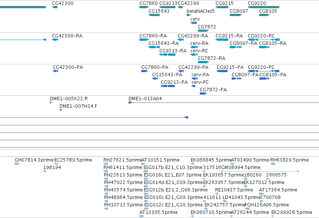319x218 pixels.
Task: Select the CG9215-RA transcript feature
Action: pos(222,40)
